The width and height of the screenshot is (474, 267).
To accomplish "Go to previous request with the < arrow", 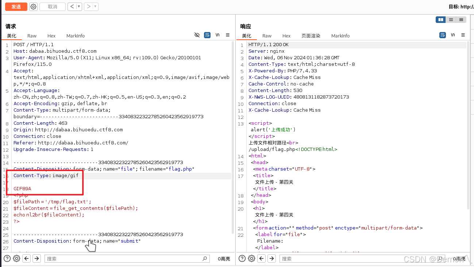I will coord(72,7).
